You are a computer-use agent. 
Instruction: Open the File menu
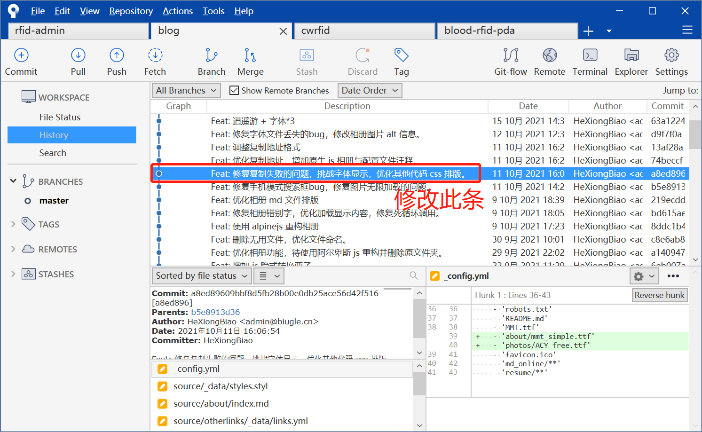pyautogui.click(x=38, y=11)
